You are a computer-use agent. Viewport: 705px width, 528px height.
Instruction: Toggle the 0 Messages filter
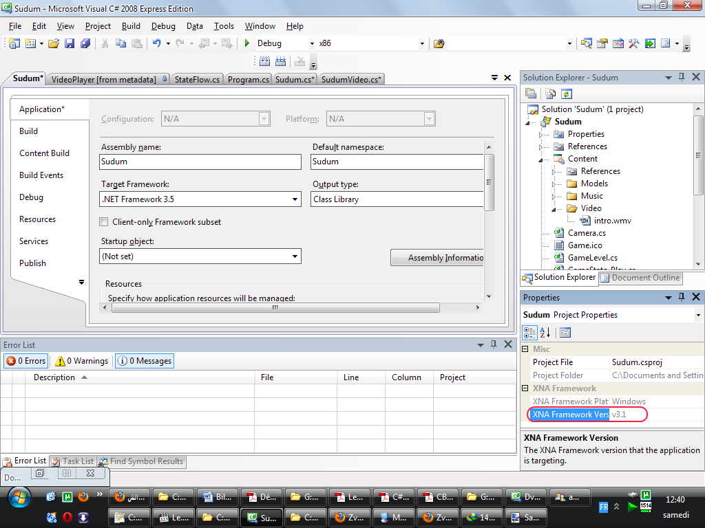[x=145, y=361]
